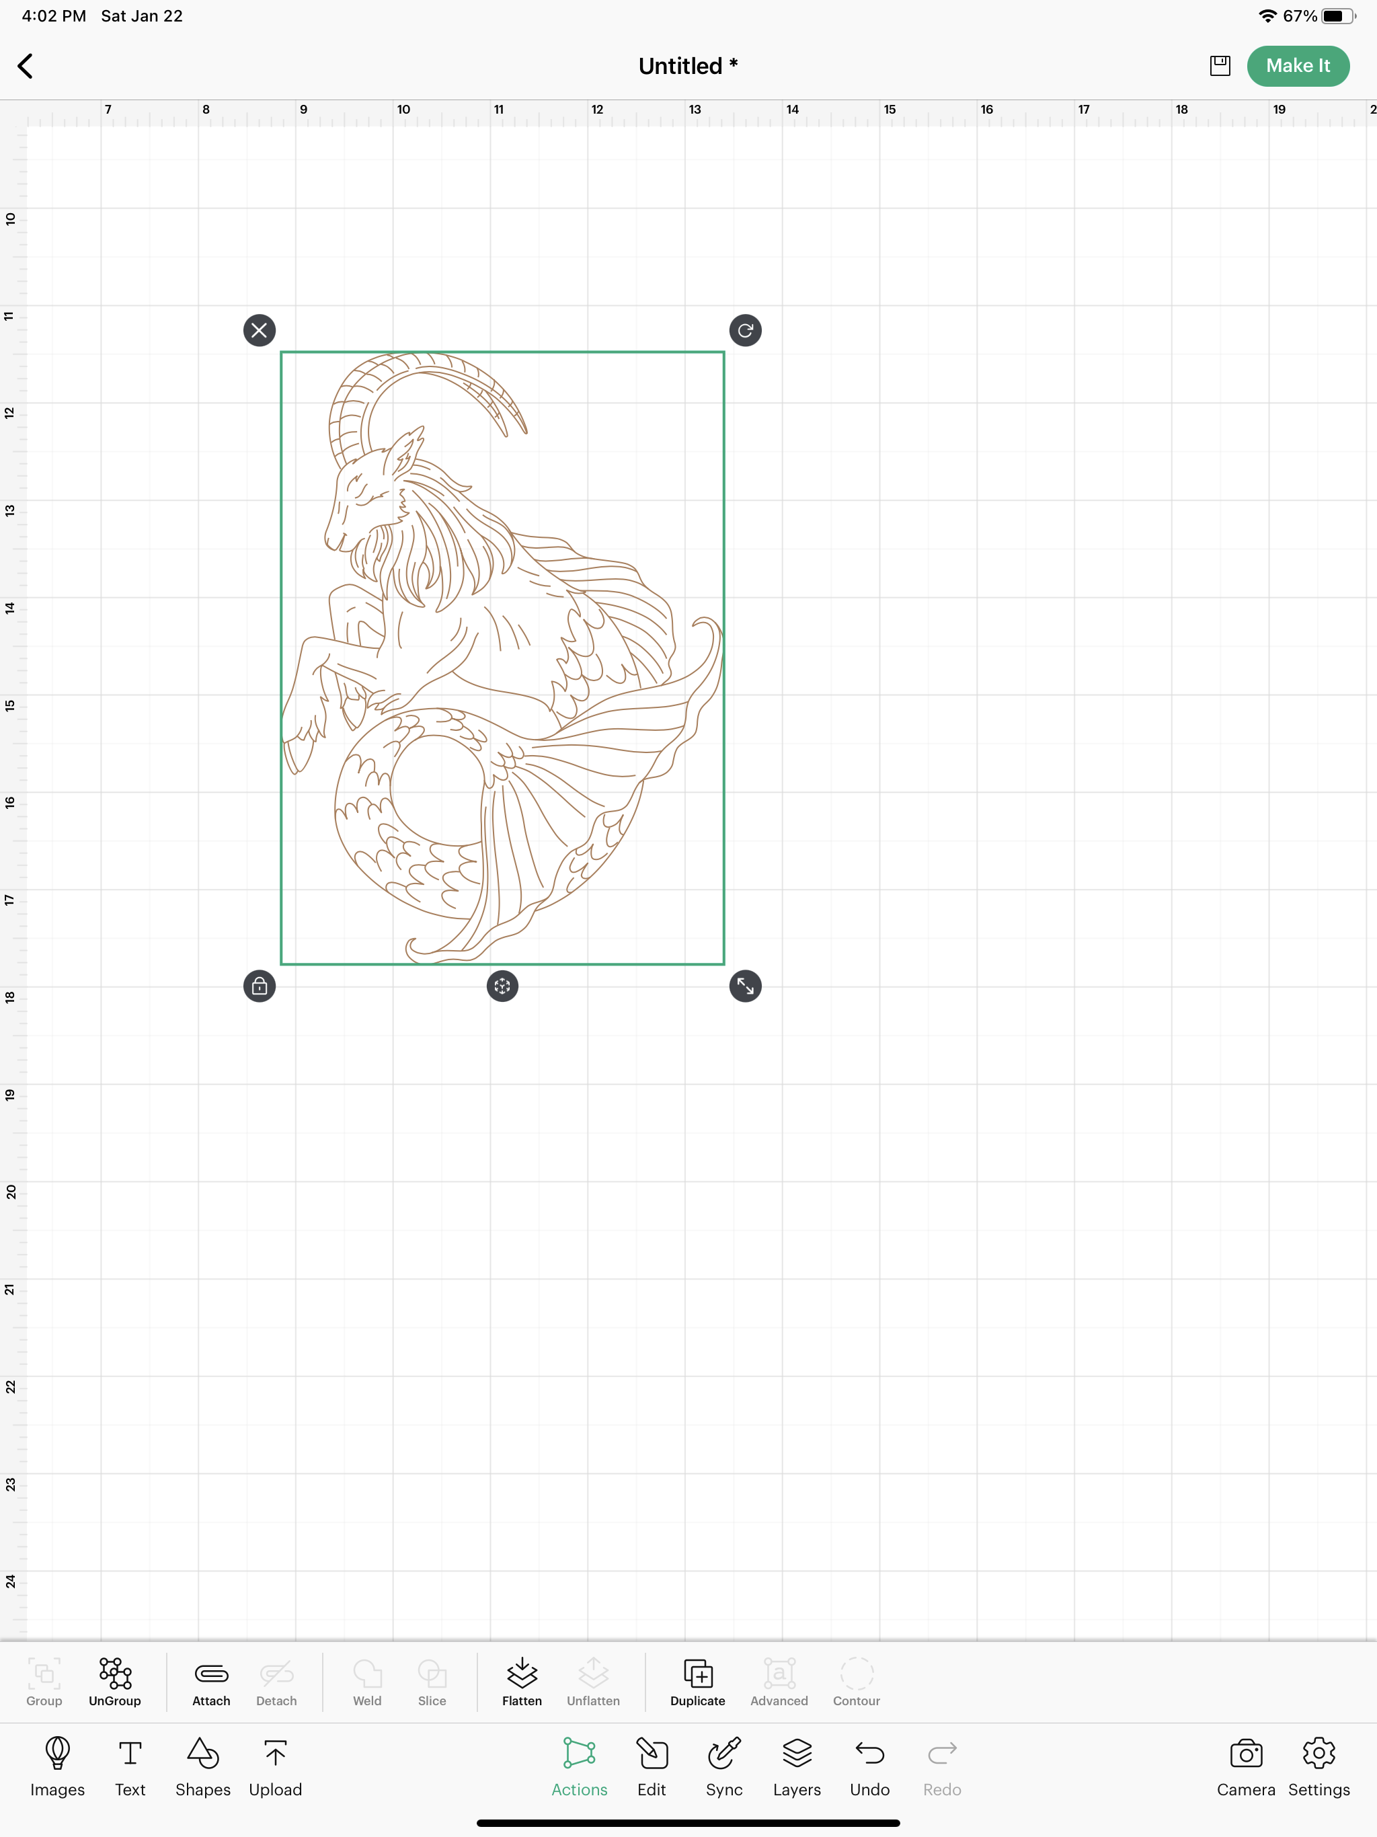The width and height of the screenshot is (1377, 1837).
Task: Attach the selected layers
Action: coord(211,1682)
